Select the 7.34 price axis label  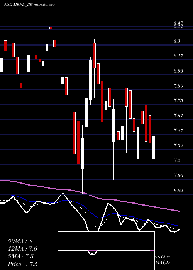coord(178,146)
